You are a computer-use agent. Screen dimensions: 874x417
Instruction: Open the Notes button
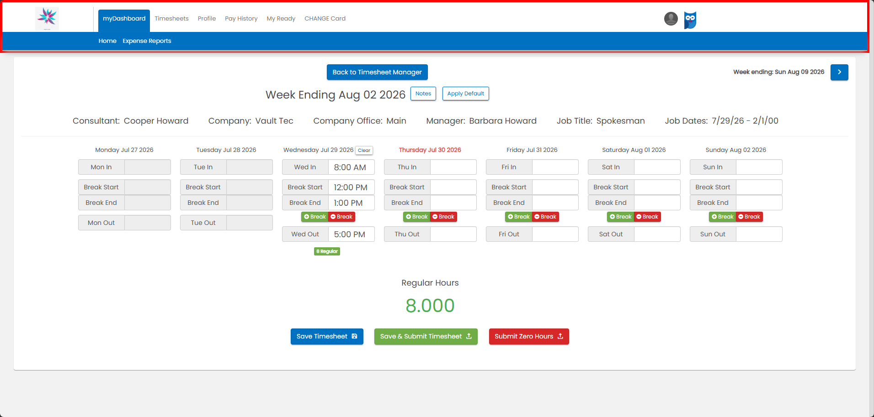(x=423, y=94)
